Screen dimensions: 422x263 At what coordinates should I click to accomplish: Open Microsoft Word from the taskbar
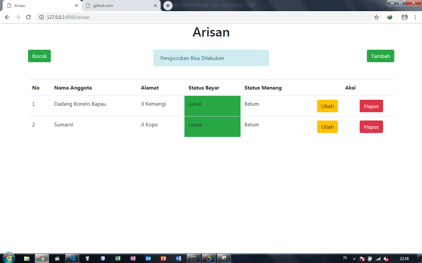point(178,258)
